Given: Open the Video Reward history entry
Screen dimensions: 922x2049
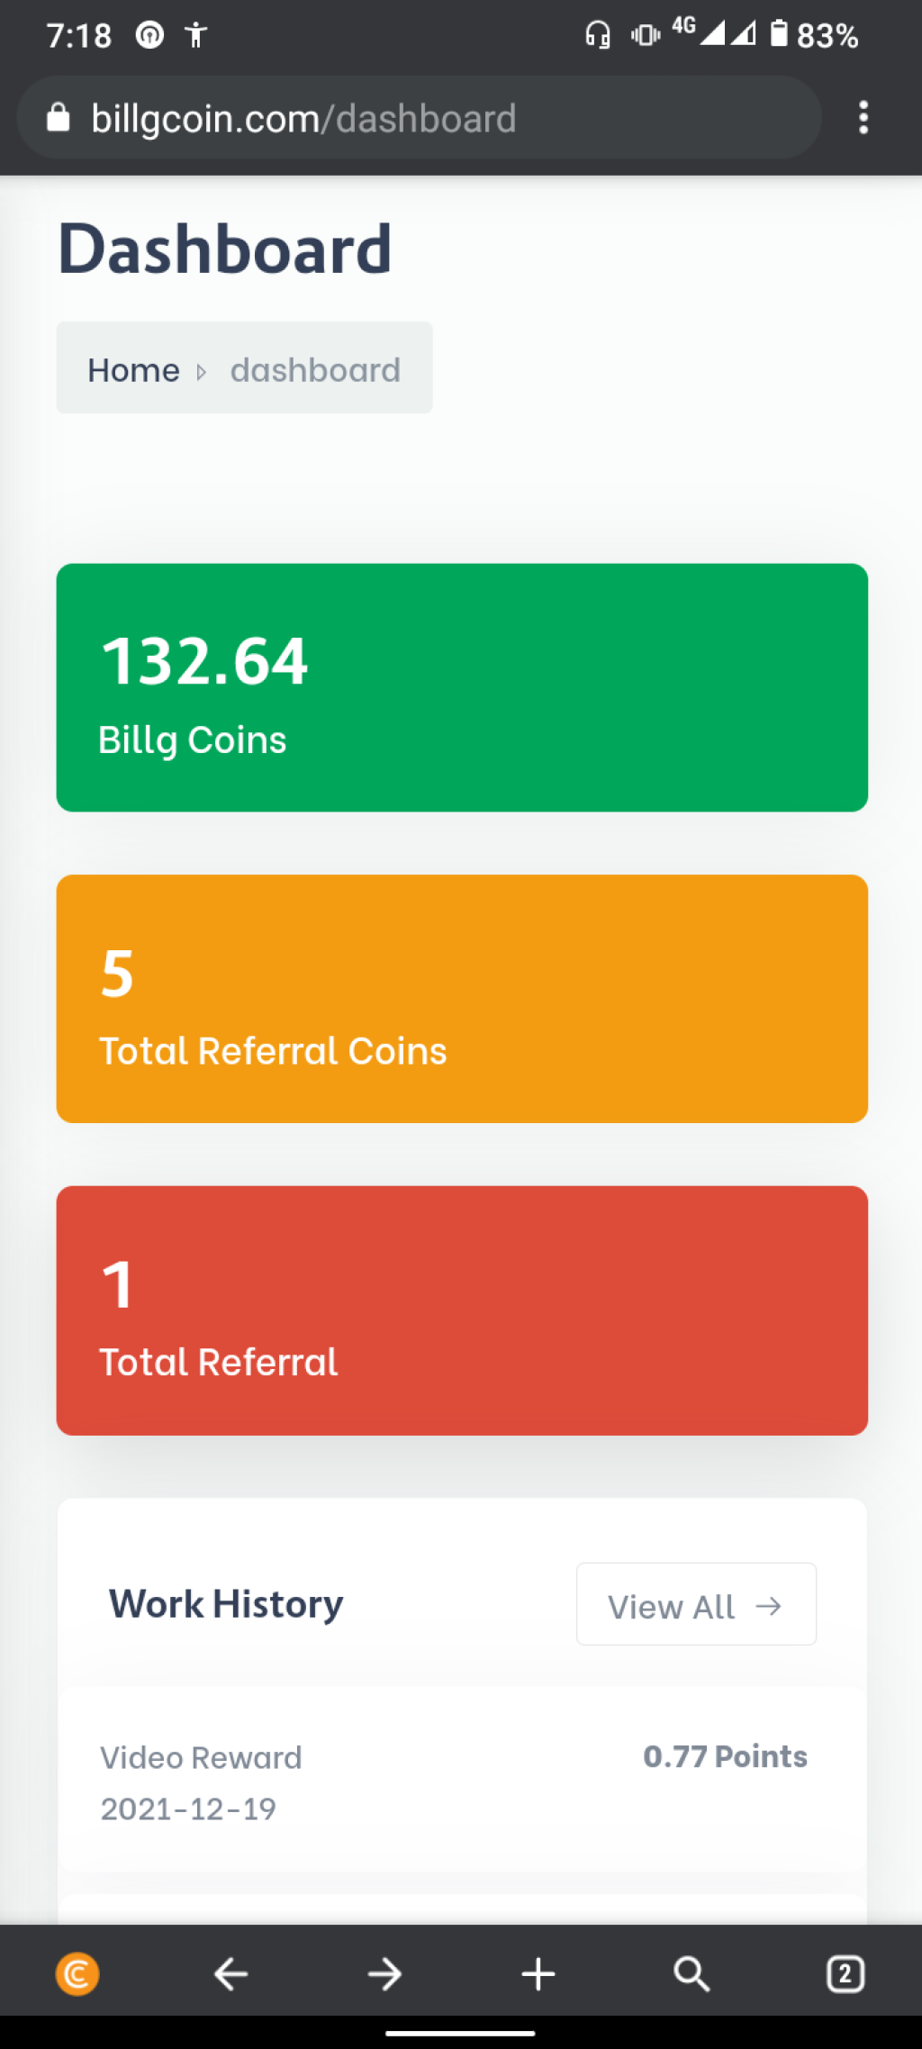Looking at the screenshot, I should [x=462, y=1782].
